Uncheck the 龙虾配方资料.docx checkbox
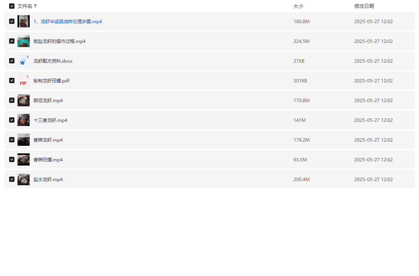This screenshot has width=419, height=276. 12,61
